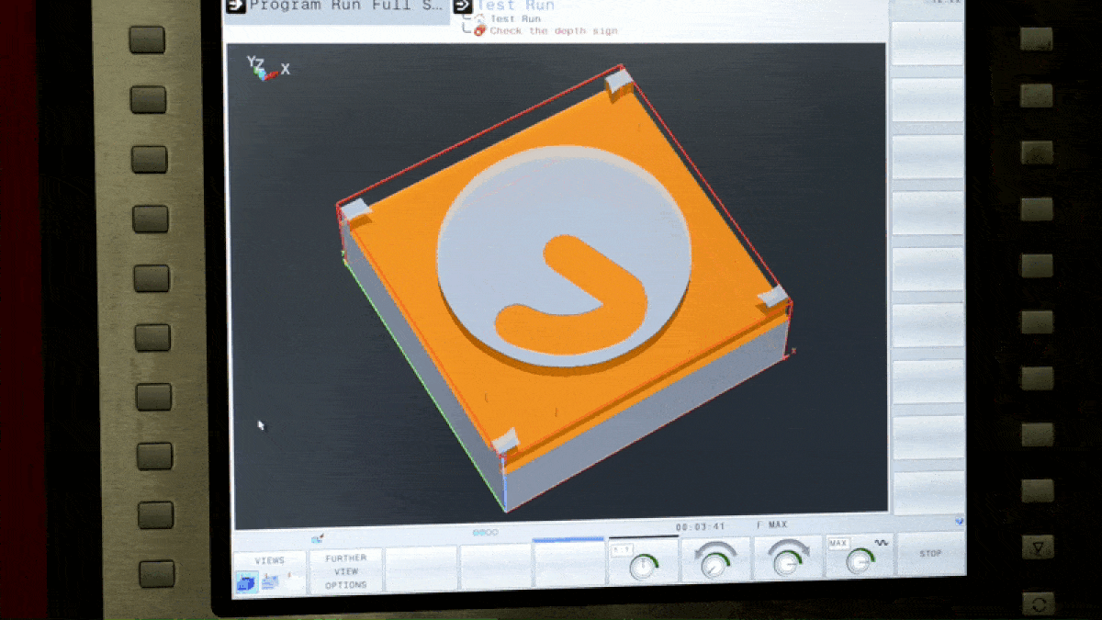The height and width of the screenshot is (620, 1102).
Task: Click the Test Run mode icon in the header
Action: [x=461, y=6]
